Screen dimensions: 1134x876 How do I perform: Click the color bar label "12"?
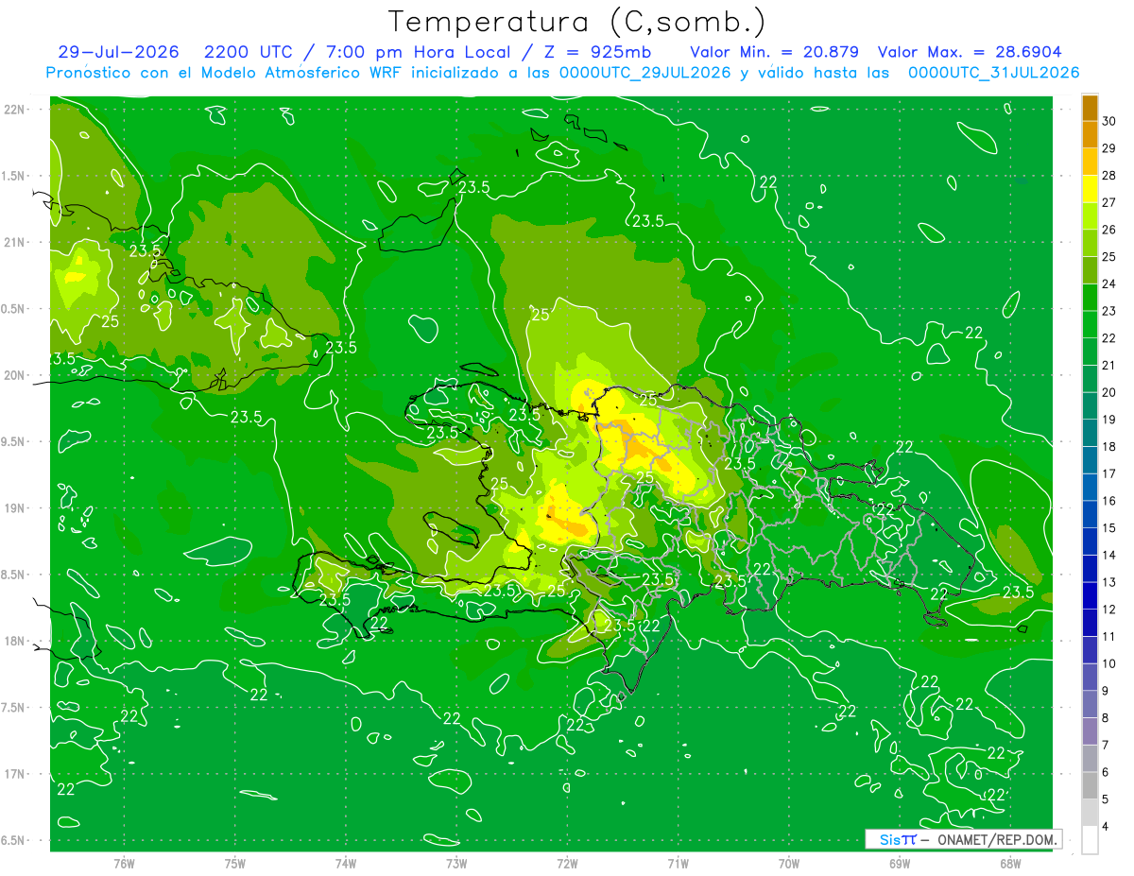point(1109,610)
